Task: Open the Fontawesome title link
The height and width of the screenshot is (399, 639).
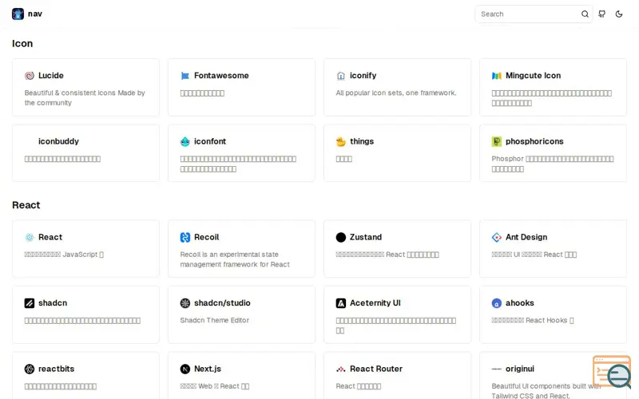Action: pyautogui.click(x=221, y=76)
